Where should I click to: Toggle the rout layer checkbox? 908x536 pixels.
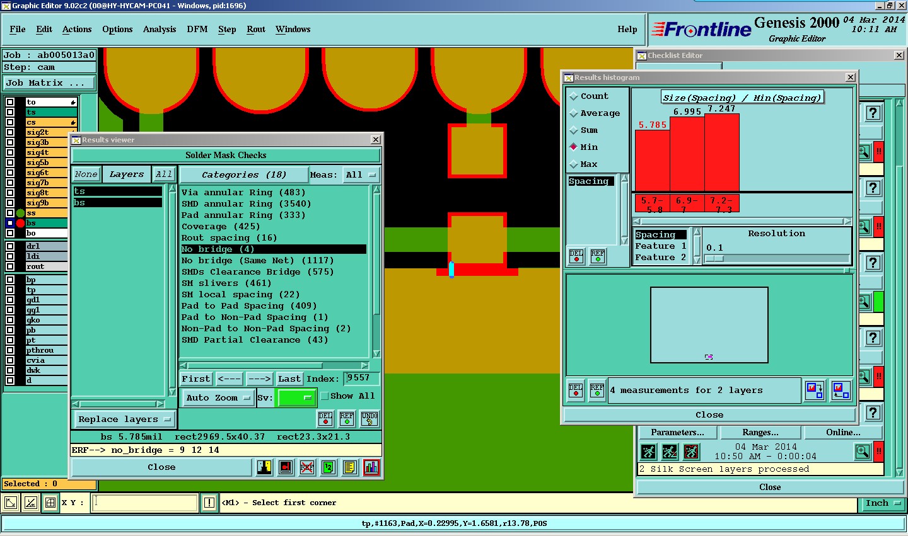point(10,266)
